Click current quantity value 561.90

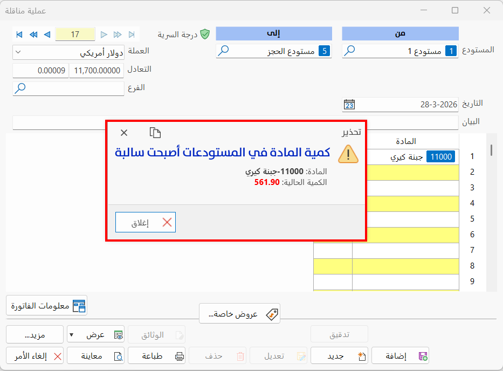tap(267, 182)
